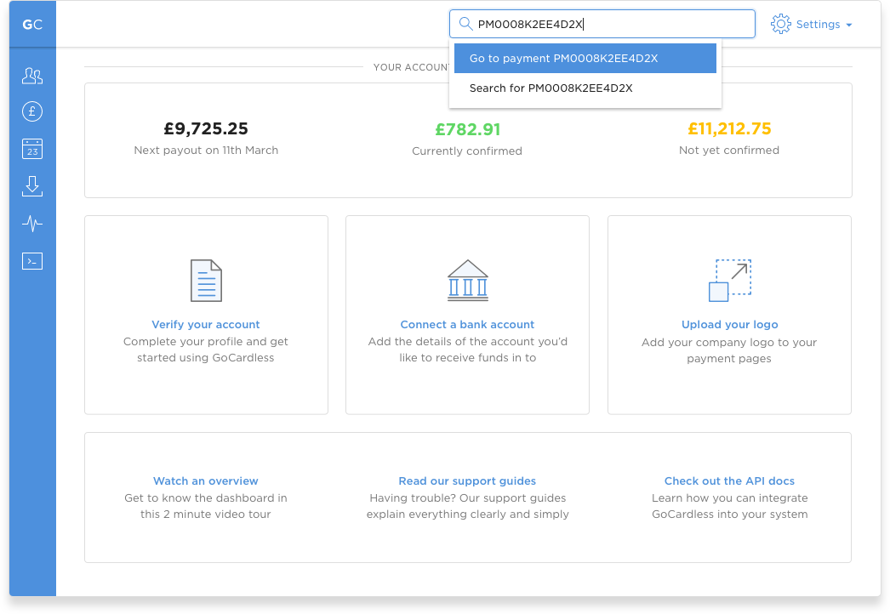The height and width of the screenshot is (614, 890).
Task: Click the magnifier icon in the search box
Action: [x=465, y=24]
